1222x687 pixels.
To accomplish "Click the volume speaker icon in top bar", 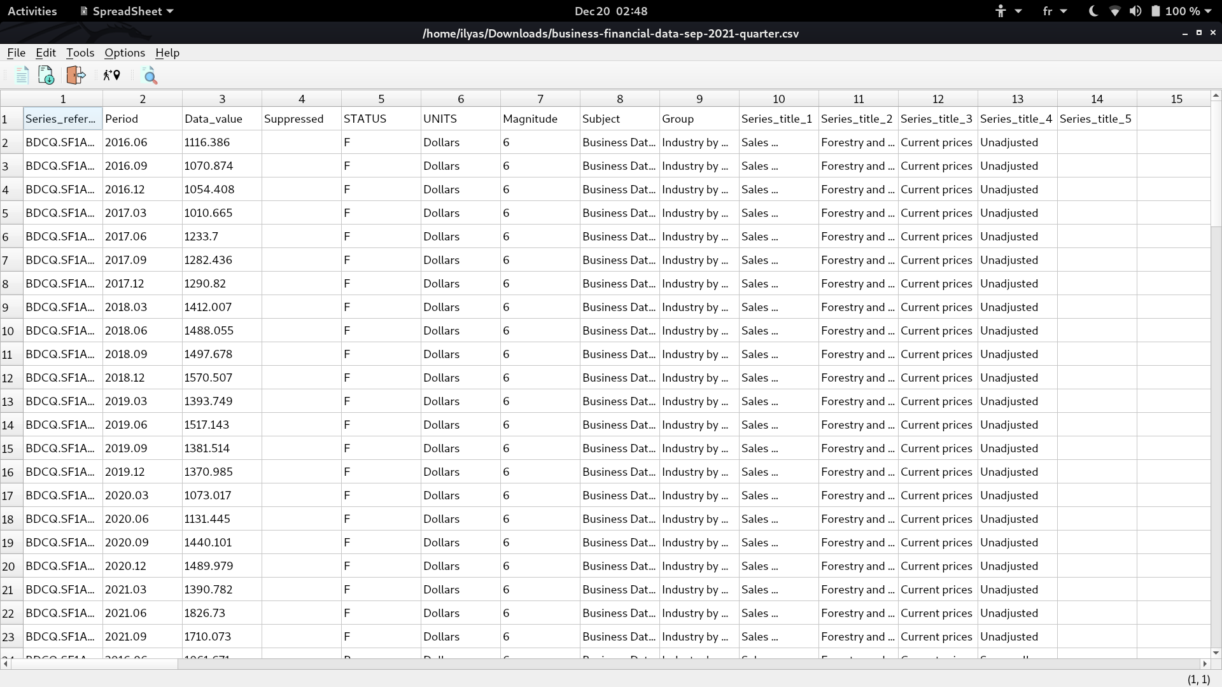I will pyautogui.click(x=1135, y=11).
